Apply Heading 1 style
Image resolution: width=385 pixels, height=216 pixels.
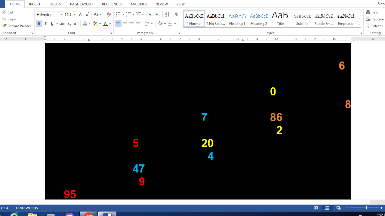(237, 19)
